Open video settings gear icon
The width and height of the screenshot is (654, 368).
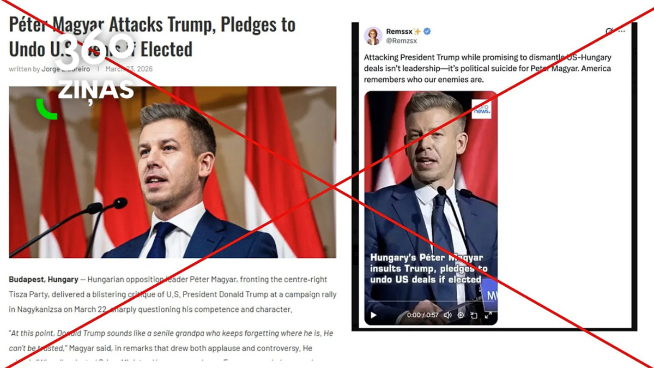coord(461,315)
